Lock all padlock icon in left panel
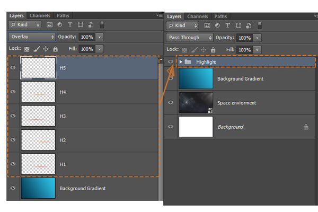Viewport: 318px width, 212px height. (55, 49)
